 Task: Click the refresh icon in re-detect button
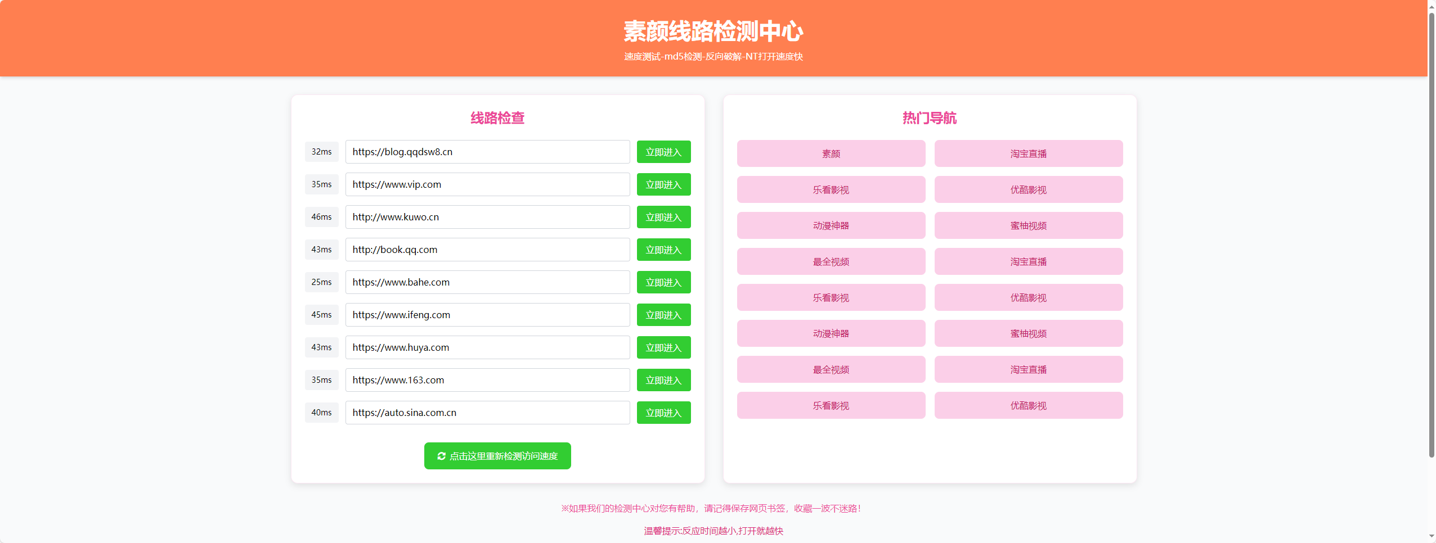click(x=441, y=456)
